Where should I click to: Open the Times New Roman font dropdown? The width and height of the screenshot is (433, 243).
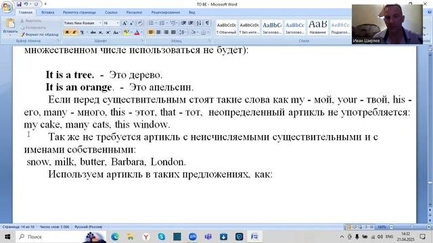[100, 23]
